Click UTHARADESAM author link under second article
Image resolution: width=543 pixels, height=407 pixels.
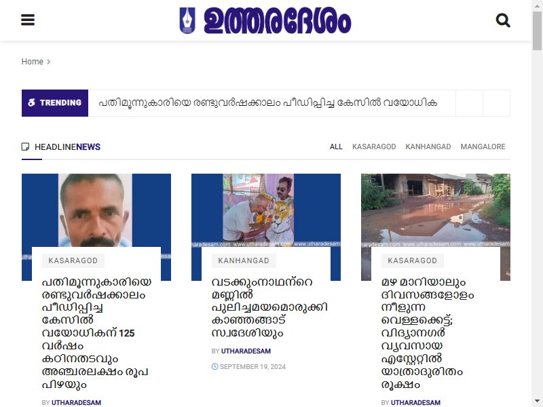click(246, 351)
